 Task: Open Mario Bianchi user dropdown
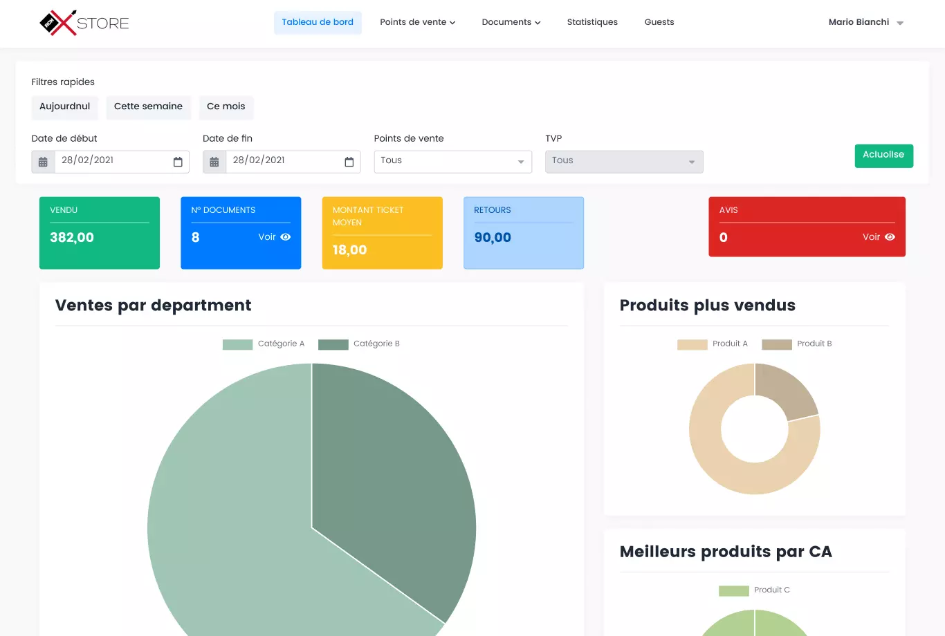(866, 22)
